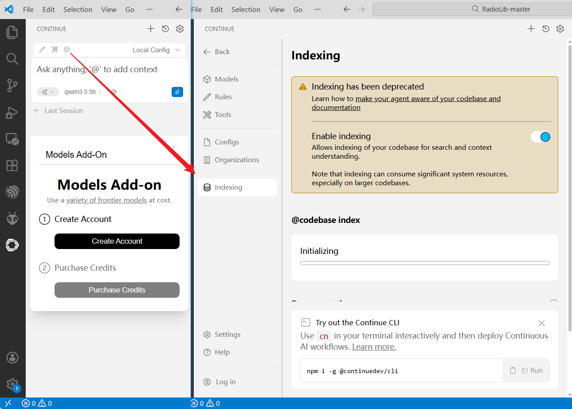The height and width of the screenshot is (409, 572).
Task: Click the Initializing progress bar
Action: (425, 263)
